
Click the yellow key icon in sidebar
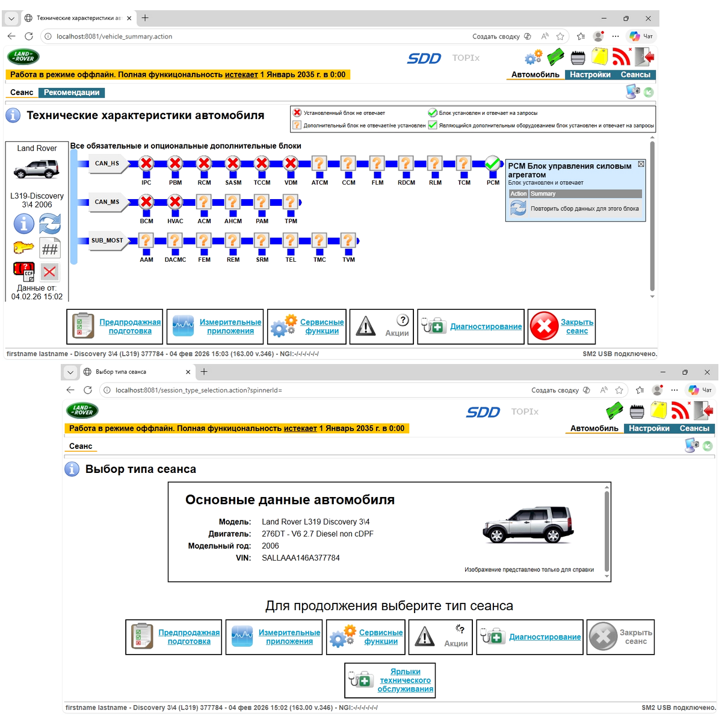(24, 247)
